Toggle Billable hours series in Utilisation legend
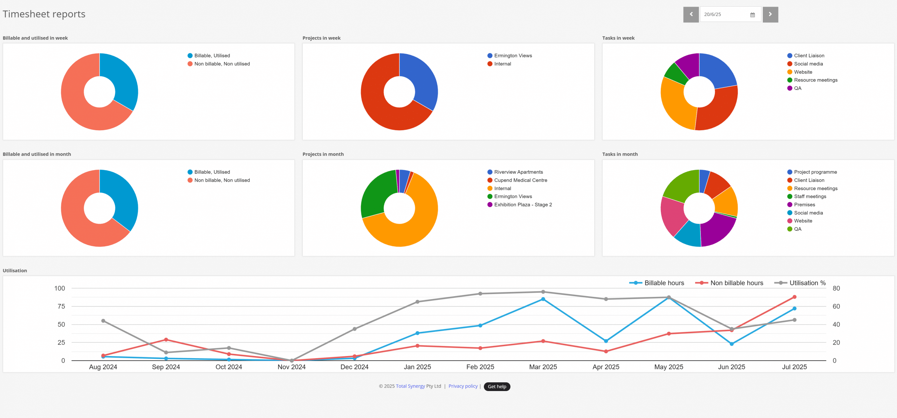 click(657, 283)
